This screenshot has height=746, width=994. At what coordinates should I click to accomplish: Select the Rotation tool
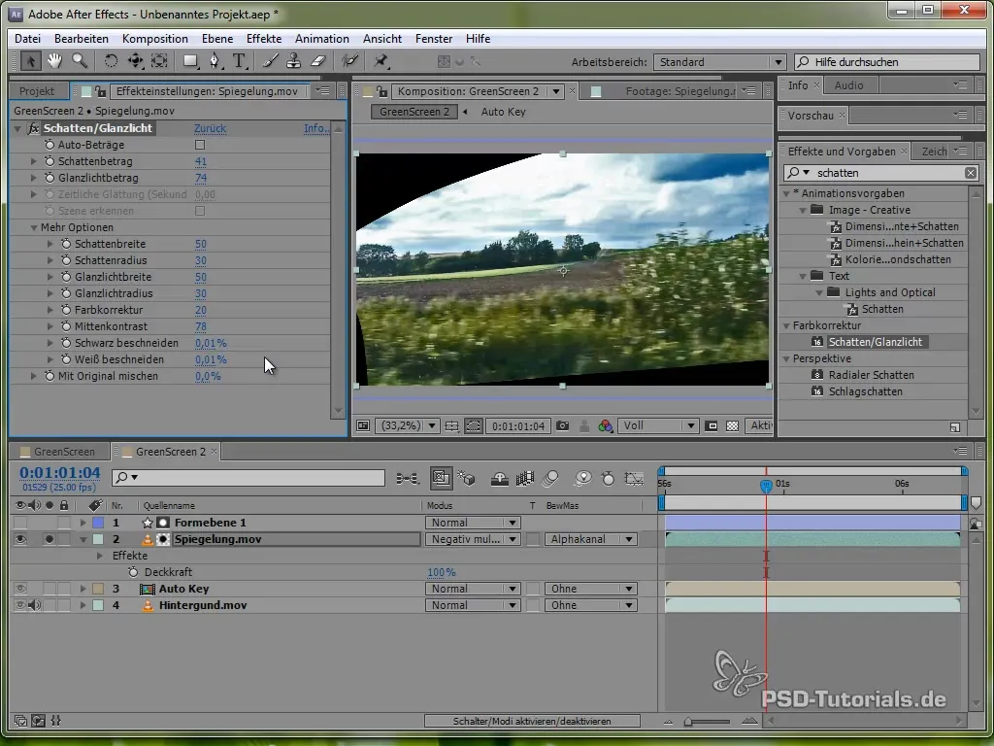[x=111, y=61]
